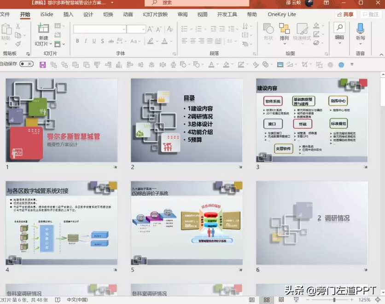The height and width of the screenshot is (304, 385).
Task: Start slideshow icon in status bar
Action: pyautogui.click(x=297, y=299)
